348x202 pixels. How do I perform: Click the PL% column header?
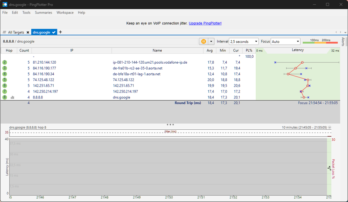[x=249, y=50]
